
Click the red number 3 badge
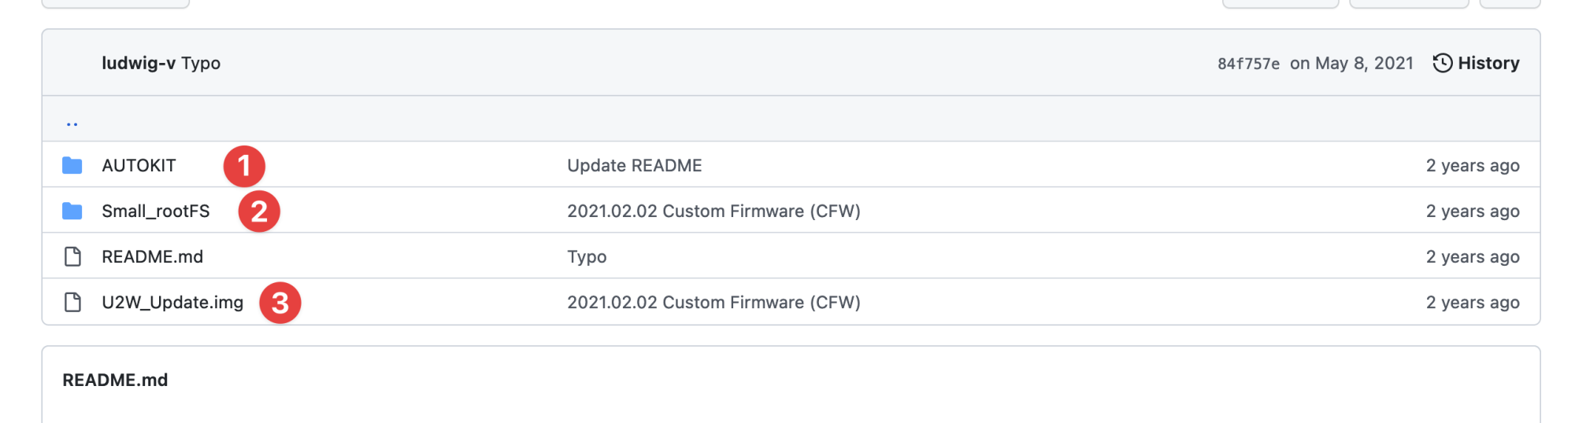pyautogui.click(x=280, y=303)
